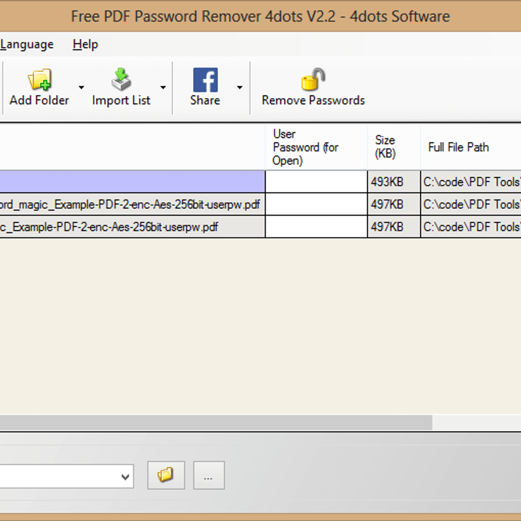Open the Share dropdown arrow

click(x=240, y=88)
